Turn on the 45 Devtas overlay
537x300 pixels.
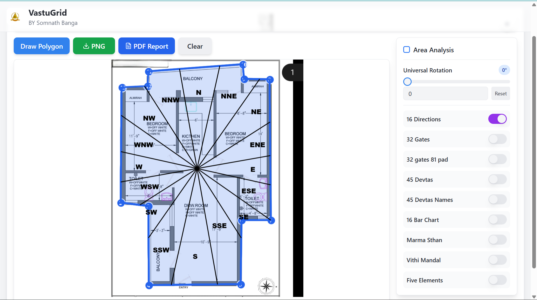click(x=497, y=179)
